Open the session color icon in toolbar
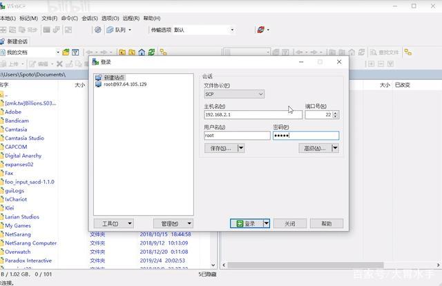442x286 pixels. click(261, 30)
